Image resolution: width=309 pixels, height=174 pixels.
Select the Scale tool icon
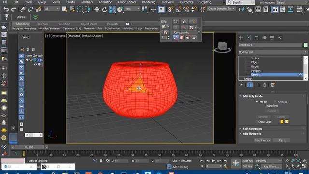(x=112, y=9)
